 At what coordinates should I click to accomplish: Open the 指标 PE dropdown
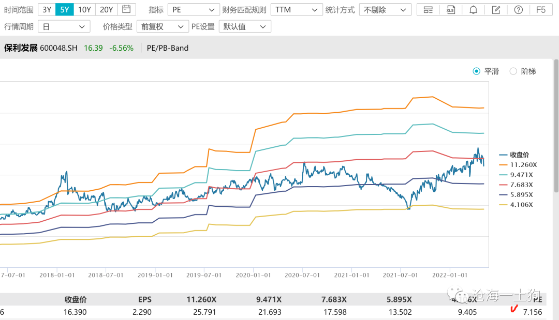194,10
